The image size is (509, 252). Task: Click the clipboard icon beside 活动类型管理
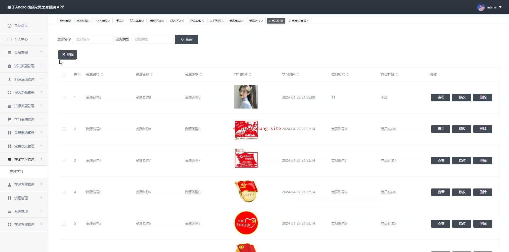click(x=10, y=66)
